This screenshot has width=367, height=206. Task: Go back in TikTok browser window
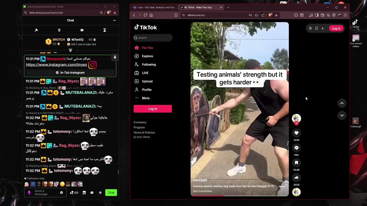[x=134, y=15]
